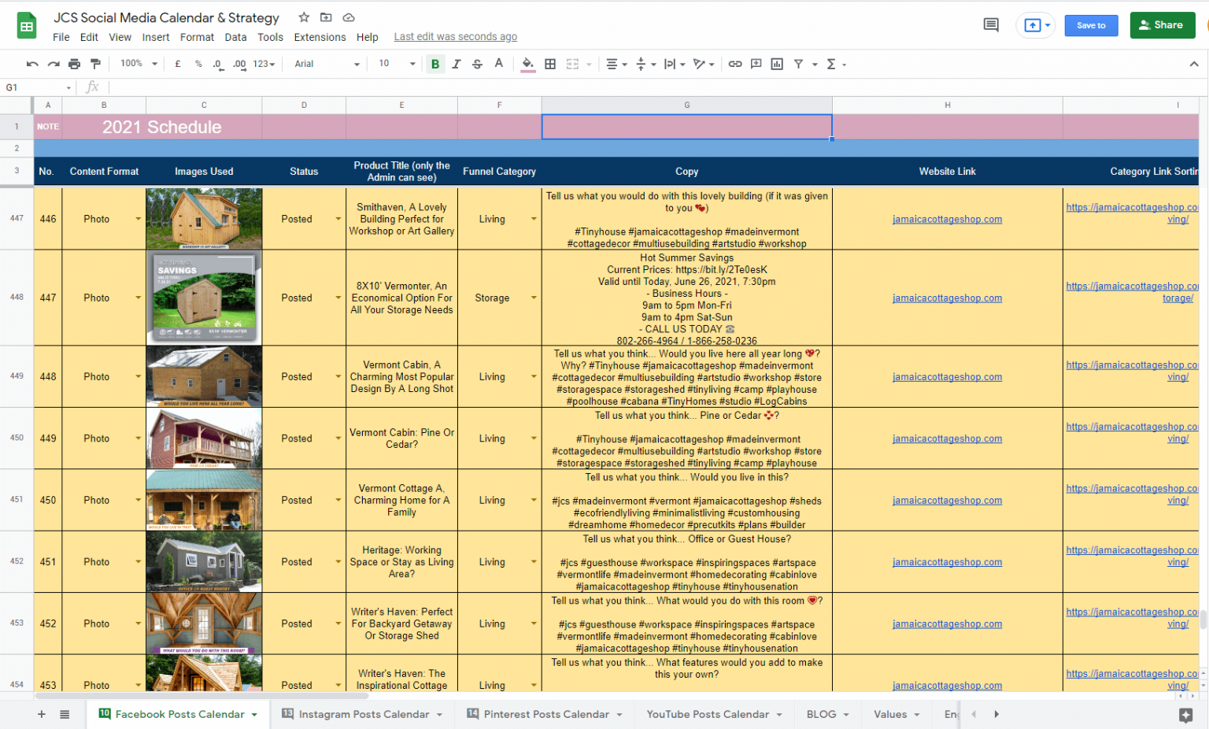Open jamaicacottageshop.com link in row 446
The image size is (1209, 729).
(x=947, y=220)
